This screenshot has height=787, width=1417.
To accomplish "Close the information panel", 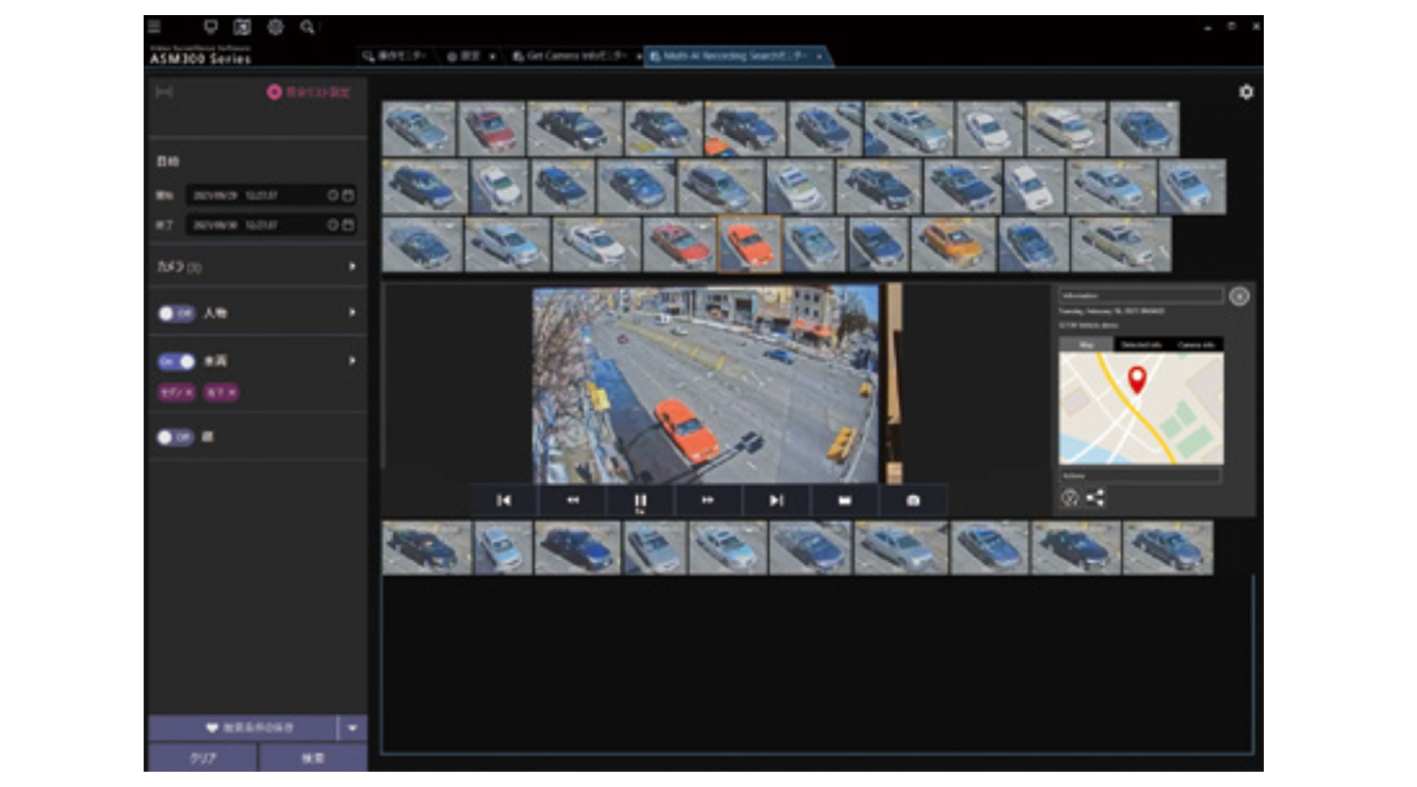I will [x=1239, y=297].
